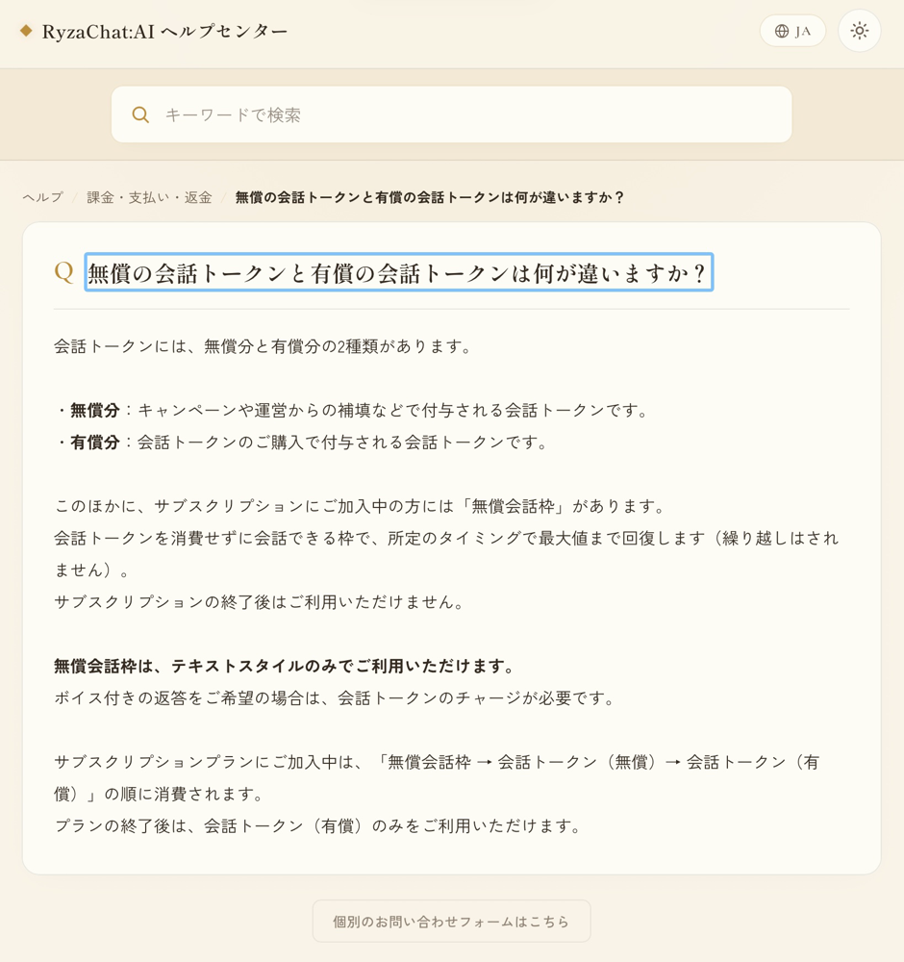
Task: Open 課金・支払い・返金 breadcrumb category
Action: 149,197
